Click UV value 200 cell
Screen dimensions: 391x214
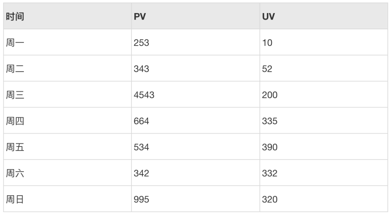tap(324, 95)
